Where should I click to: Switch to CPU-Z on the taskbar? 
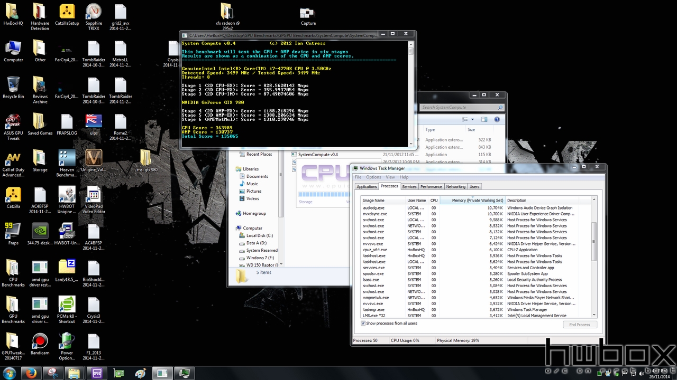click(96, 373)
